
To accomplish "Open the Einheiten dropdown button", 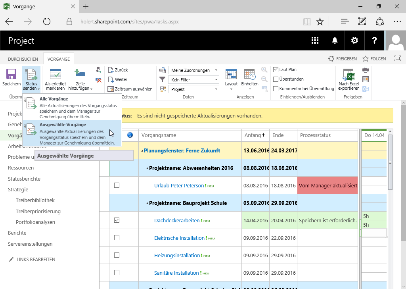I will (250, 79).
